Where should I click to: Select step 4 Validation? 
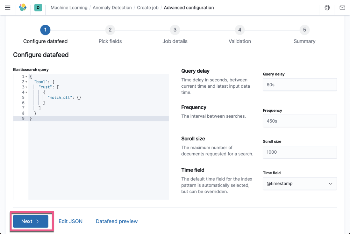click(x=240, y=30)
